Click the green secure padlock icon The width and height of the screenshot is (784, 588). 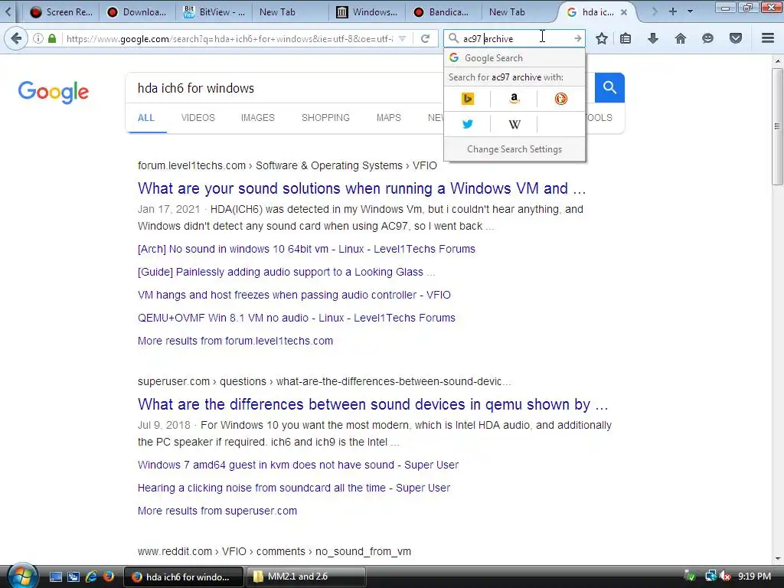(52, 38)
